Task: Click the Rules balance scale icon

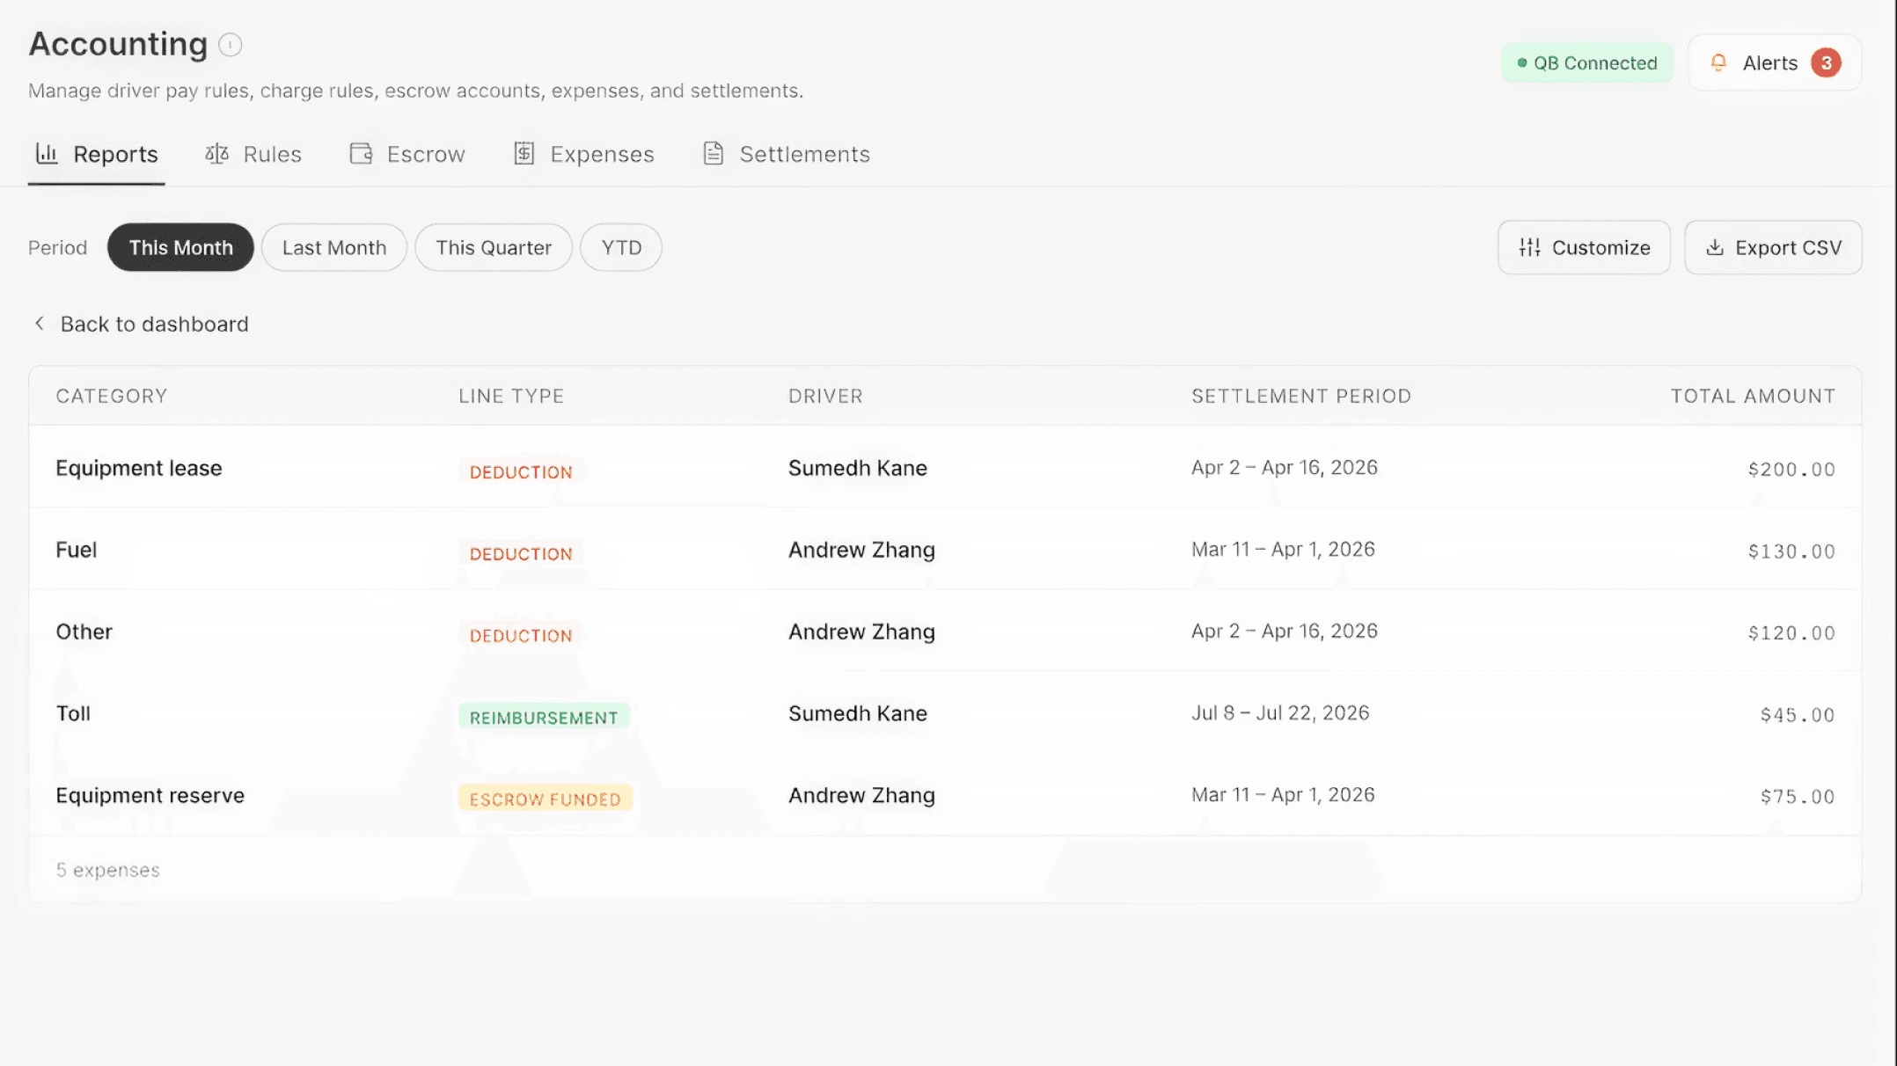Action: tap(217, 154)
